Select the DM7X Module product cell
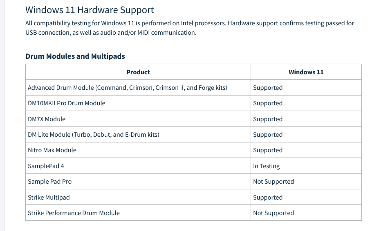The height and width of the screenshot is (231, 370). coord(138,119)
